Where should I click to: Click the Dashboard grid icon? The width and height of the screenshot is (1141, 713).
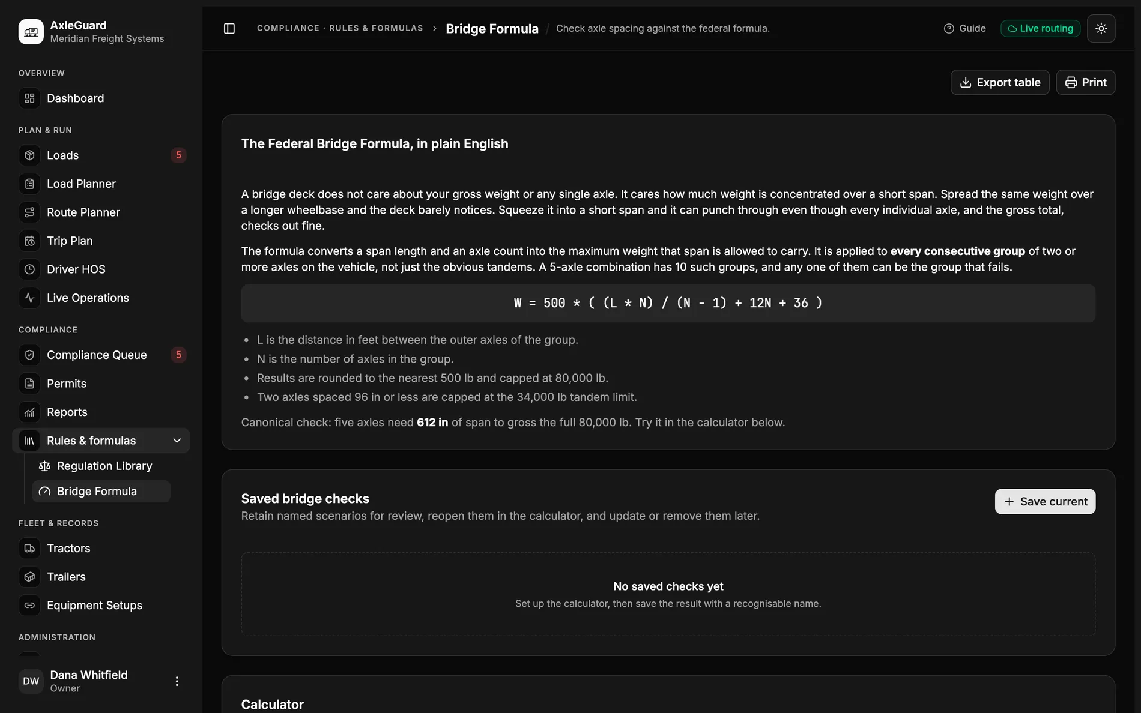(29, 98)
